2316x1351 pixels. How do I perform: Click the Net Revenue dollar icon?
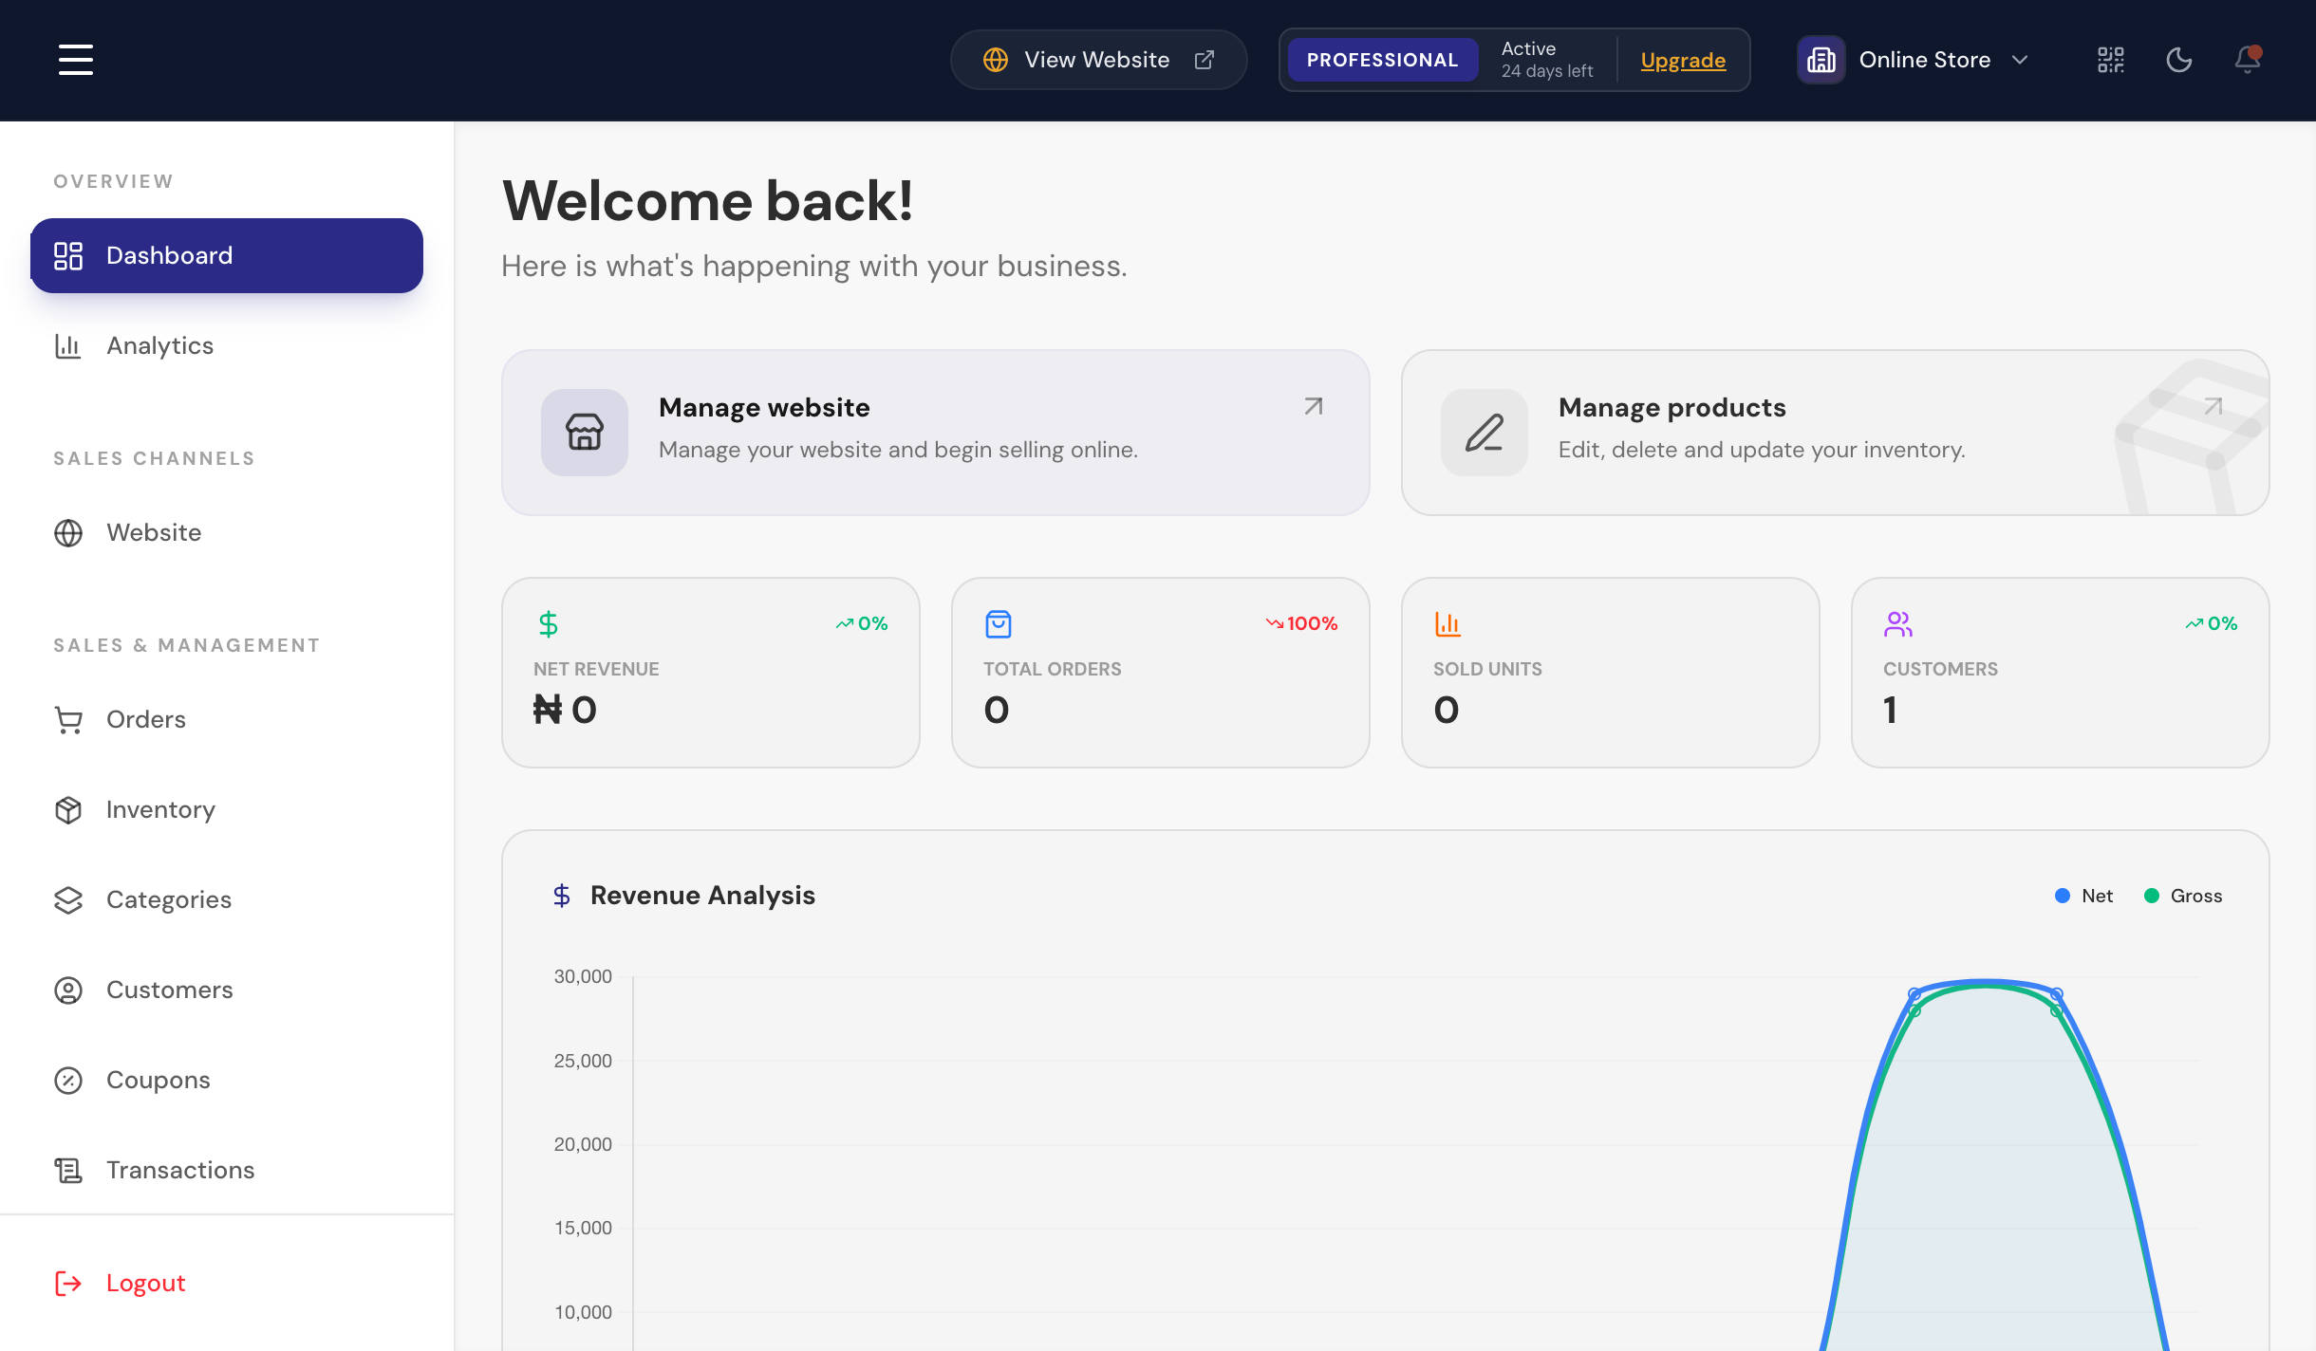[549, 623]
